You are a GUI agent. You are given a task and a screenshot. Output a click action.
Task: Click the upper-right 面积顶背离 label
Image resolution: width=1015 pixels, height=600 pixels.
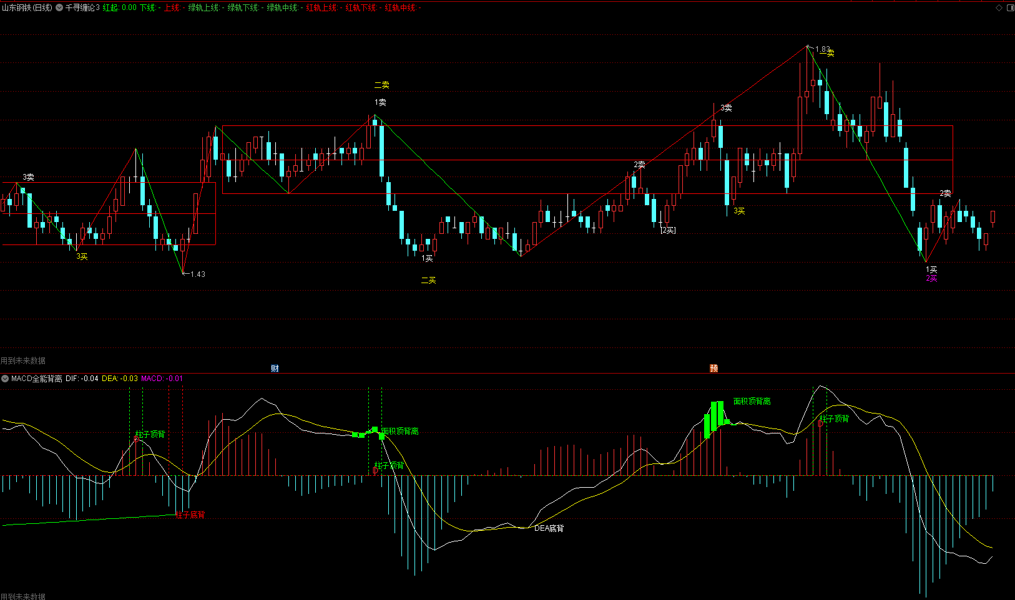[x=752, y=401]
